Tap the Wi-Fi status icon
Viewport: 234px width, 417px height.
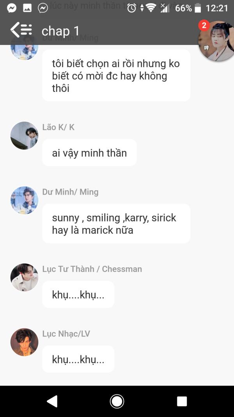[x=151, y=8]
